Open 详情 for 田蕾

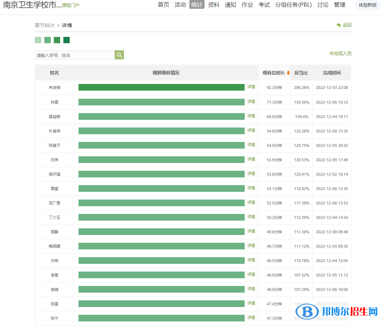(x=251, y=303)
